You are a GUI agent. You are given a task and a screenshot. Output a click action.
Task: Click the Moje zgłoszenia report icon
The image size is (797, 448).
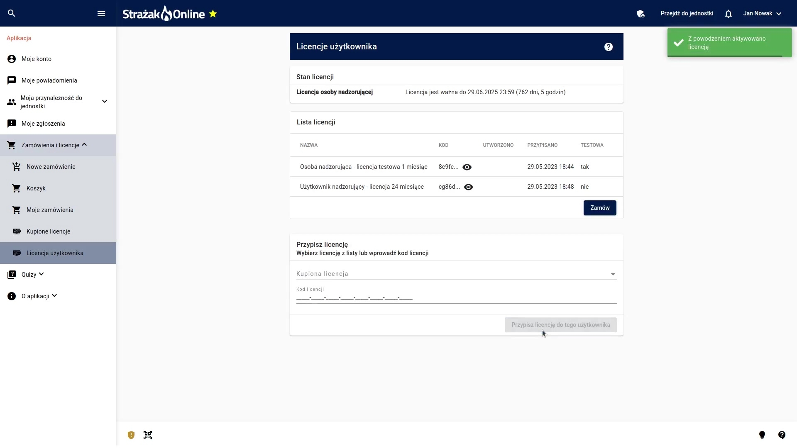point(12,124)
